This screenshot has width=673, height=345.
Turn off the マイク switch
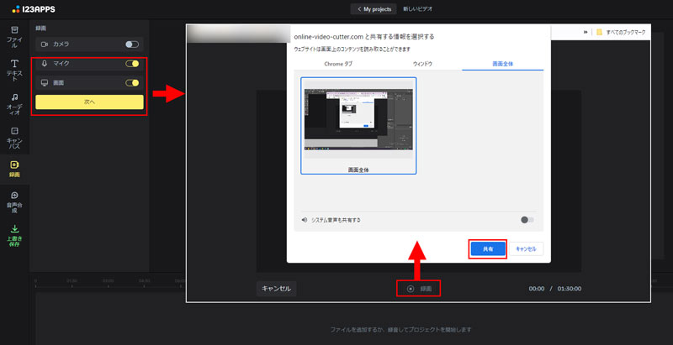click(x=132, y=63)
